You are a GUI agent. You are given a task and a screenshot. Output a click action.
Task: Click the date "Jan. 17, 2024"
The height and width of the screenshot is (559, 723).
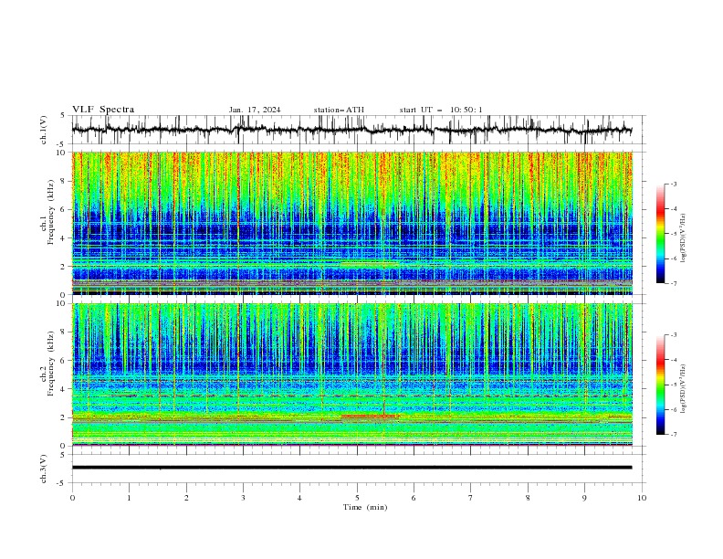(x=255, y=110)
